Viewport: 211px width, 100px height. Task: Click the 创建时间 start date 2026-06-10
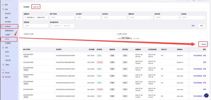(x=31, y=18)
